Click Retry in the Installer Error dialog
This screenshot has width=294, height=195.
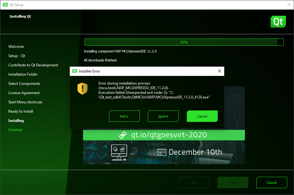coord(124,116)
